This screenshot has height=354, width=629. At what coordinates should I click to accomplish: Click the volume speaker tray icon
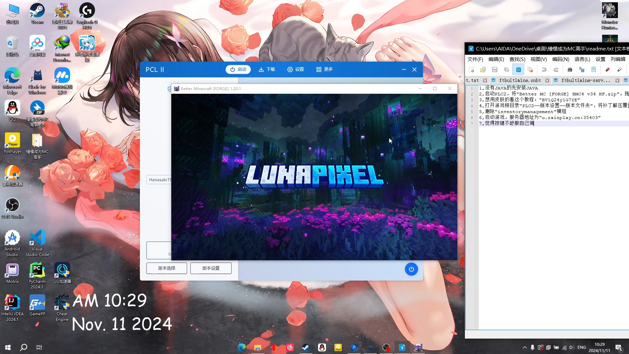[572, 347]
